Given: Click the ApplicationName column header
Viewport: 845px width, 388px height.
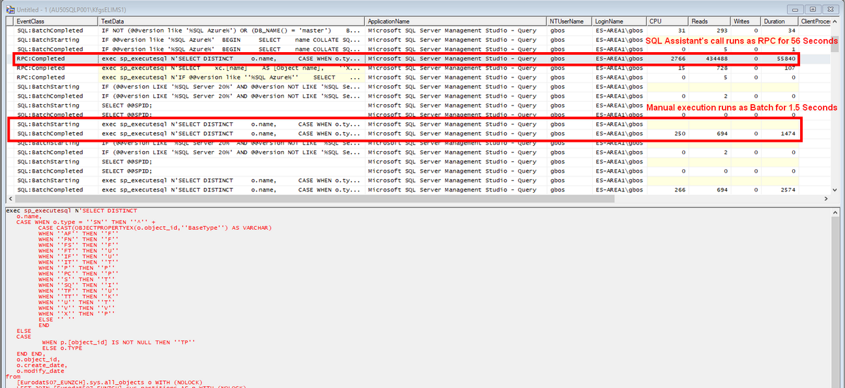Looking at the screenshot, I should point(456,21).
